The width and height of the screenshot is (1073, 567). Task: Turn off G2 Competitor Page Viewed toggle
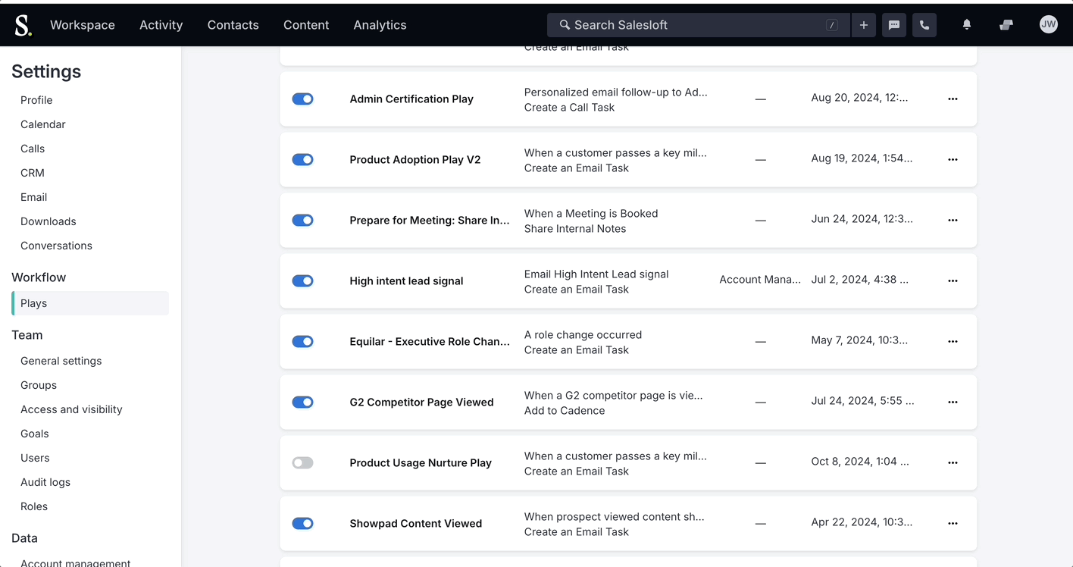point(302,403)
